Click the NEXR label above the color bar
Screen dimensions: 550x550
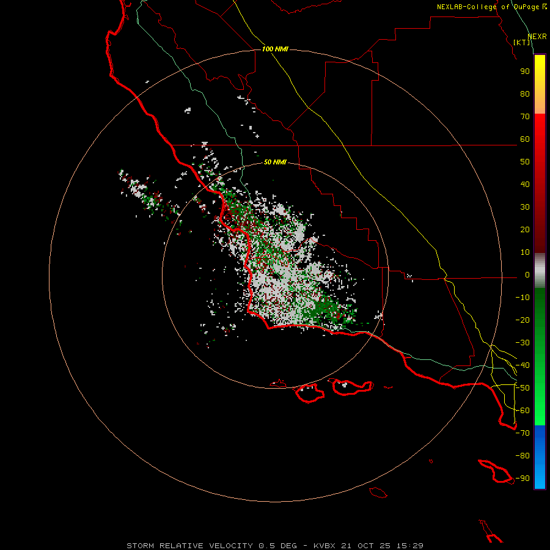537,37
